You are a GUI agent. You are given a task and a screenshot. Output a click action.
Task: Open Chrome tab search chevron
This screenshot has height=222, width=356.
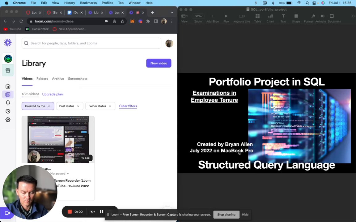tap(172, 12)
